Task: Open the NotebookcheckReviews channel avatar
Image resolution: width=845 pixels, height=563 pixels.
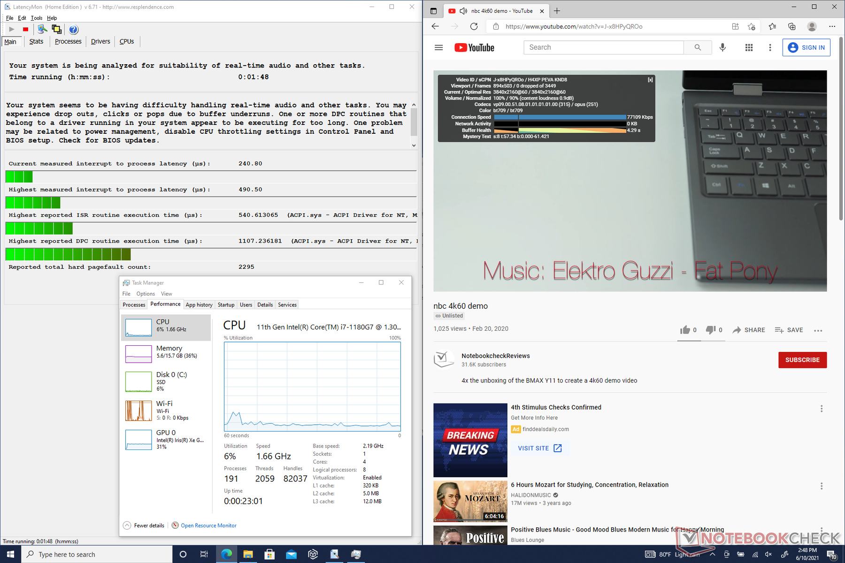Action: (x=444, y=359)
